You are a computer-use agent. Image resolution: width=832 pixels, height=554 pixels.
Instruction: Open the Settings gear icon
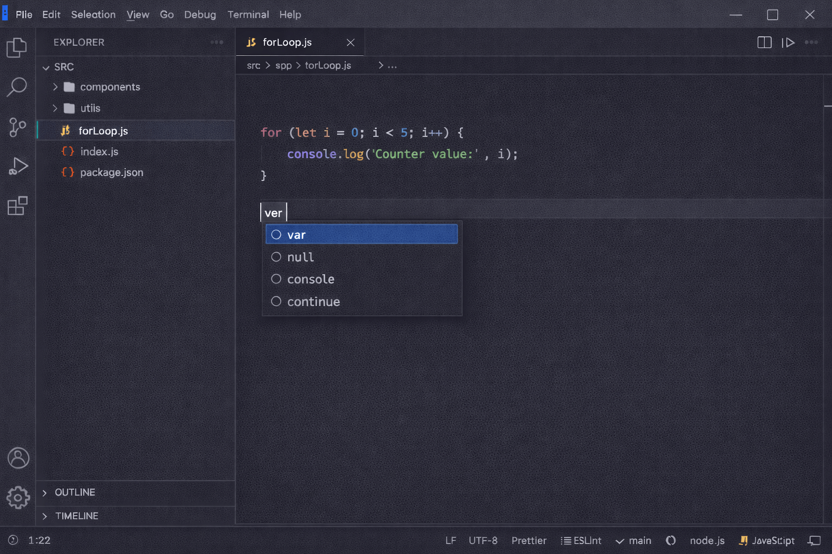(x=18, y=498)
